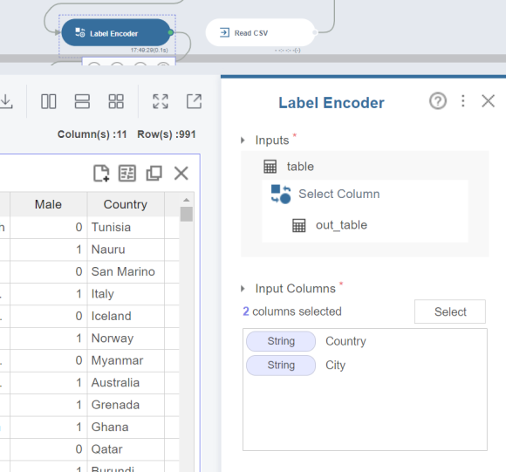506x472 pixels.
Task: Click the Male column header
Action: 48,204
